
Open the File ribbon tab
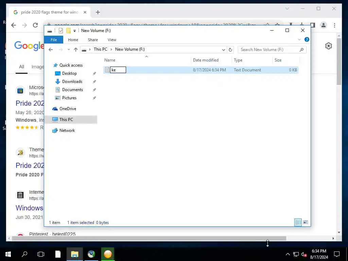[53, 40]
